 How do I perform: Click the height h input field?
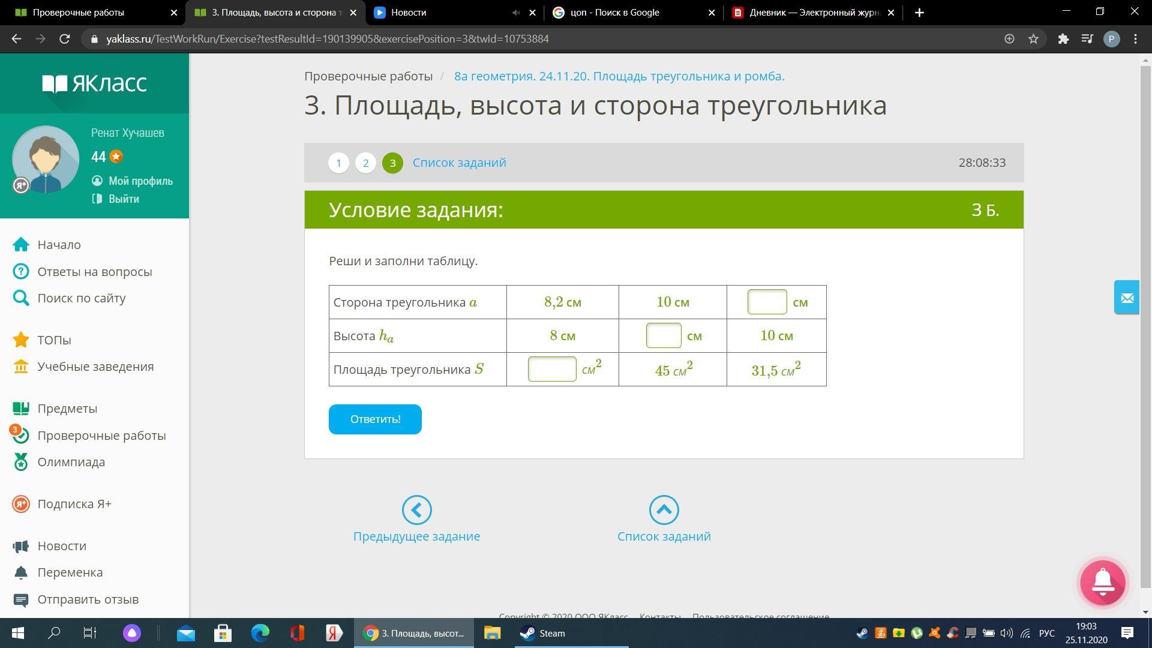point(663,335)
